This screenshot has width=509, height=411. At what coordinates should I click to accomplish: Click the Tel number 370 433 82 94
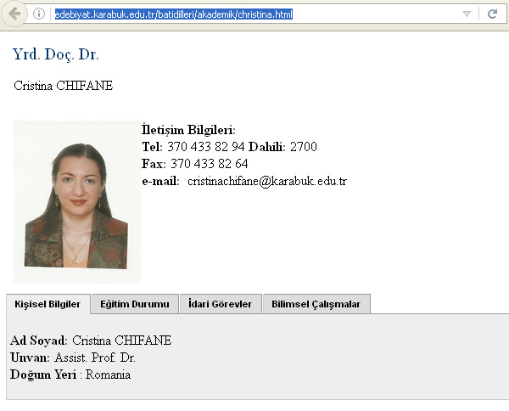205,147
